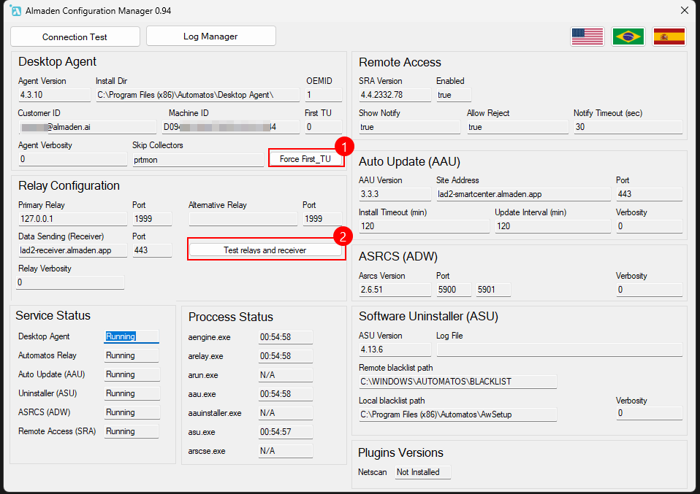The image size is (700, 494).
Task: Click the AAU Port field showing 443
Action: coord(649,194)
